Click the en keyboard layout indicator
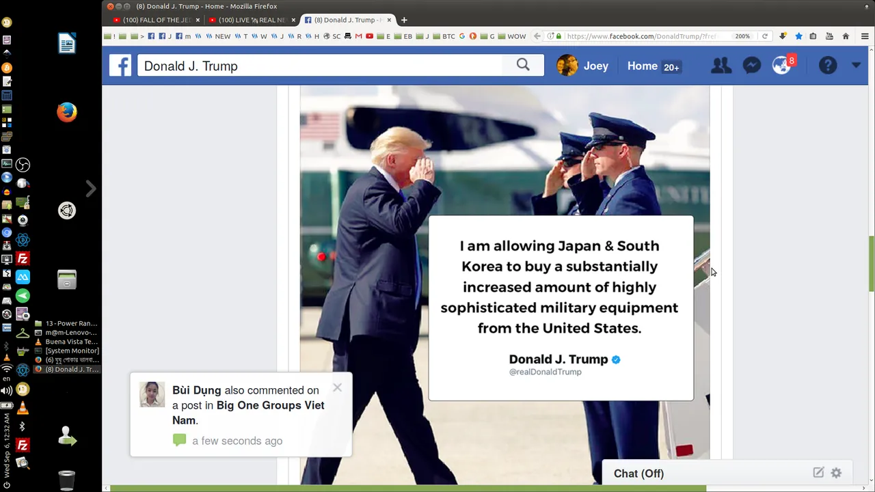The height and width of the screenshot is (492, 875). click(7, 379)
